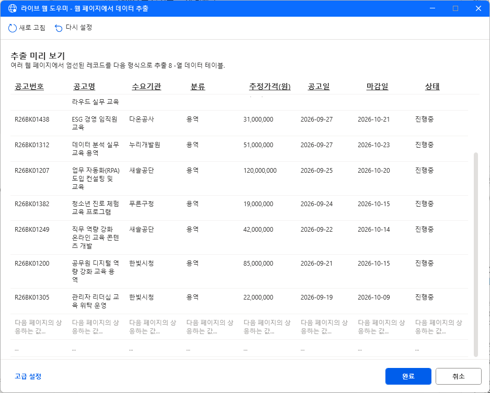490x393 pixels.
Task: Select the 공고일 column header
Action: pyautogui.click(x=319, y=87)
